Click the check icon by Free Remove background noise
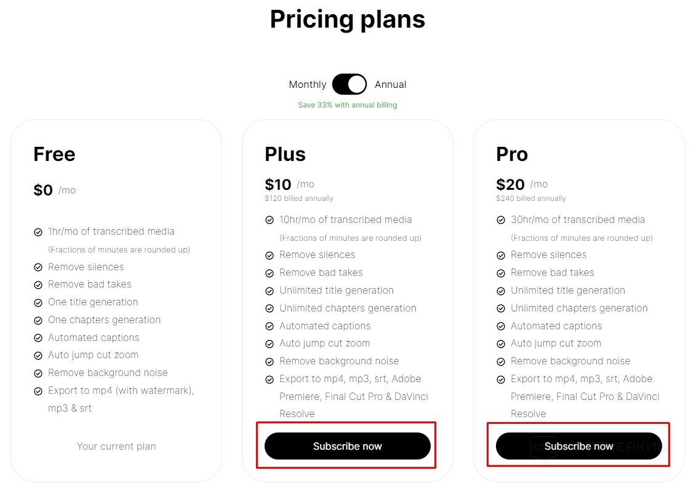 coord(38,374)
